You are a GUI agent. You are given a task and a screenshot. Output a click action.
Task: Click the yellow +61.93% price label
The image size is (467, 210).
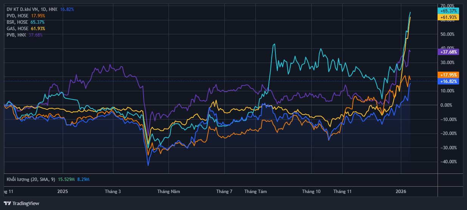click(x=448, y=17)
